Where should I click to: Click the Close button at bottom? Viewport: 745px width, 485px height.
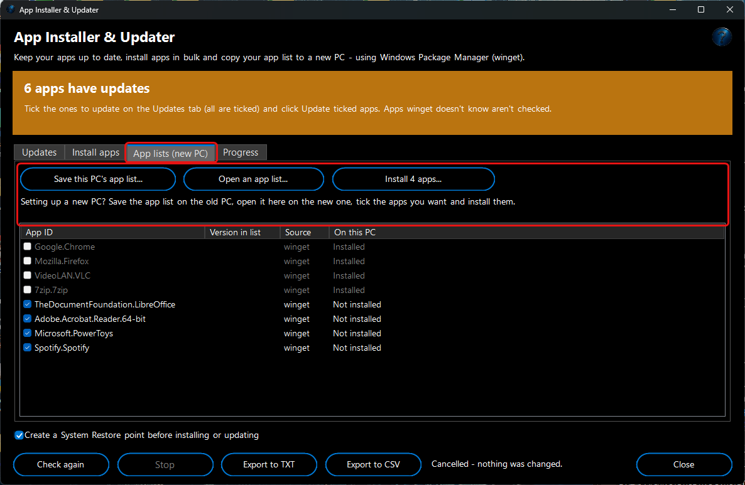pos(683,464)
